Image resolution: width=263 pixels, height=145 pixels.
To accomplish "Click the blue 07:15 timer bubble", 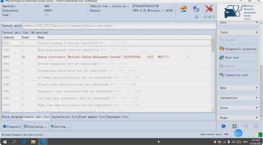I will click(238, 133).
